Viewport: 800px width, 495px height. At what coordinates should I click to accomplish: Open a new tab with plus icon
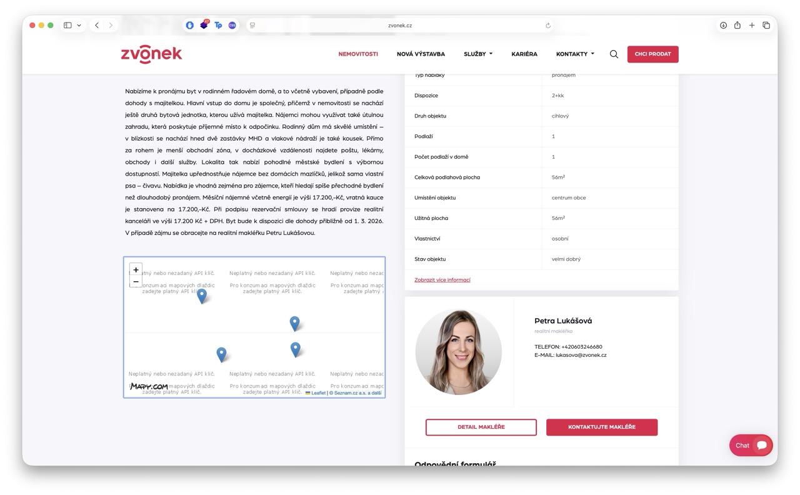(752, 26)
